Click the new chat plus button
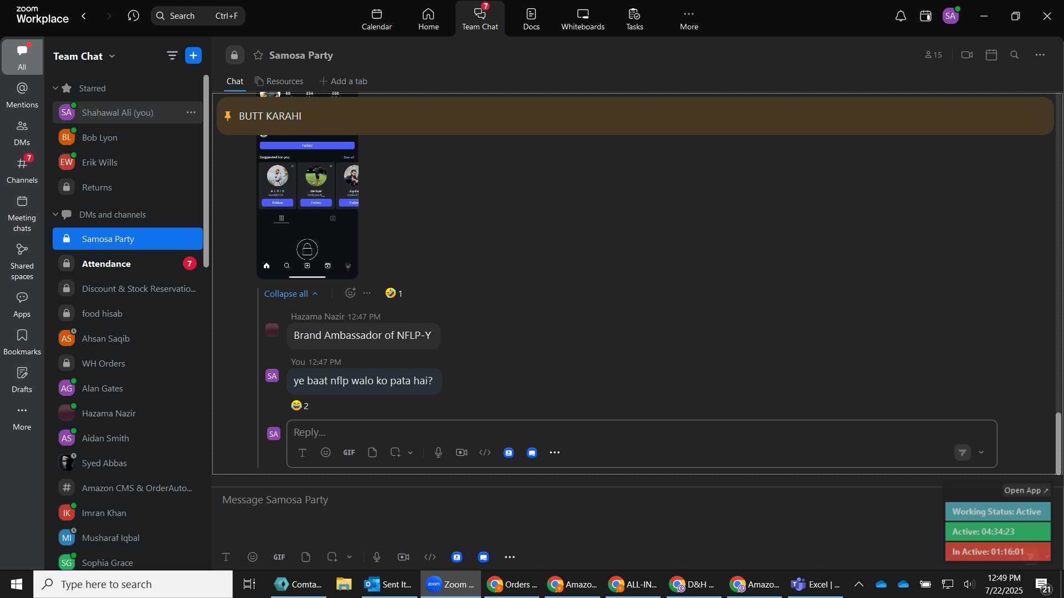 [x=193, y=55]
